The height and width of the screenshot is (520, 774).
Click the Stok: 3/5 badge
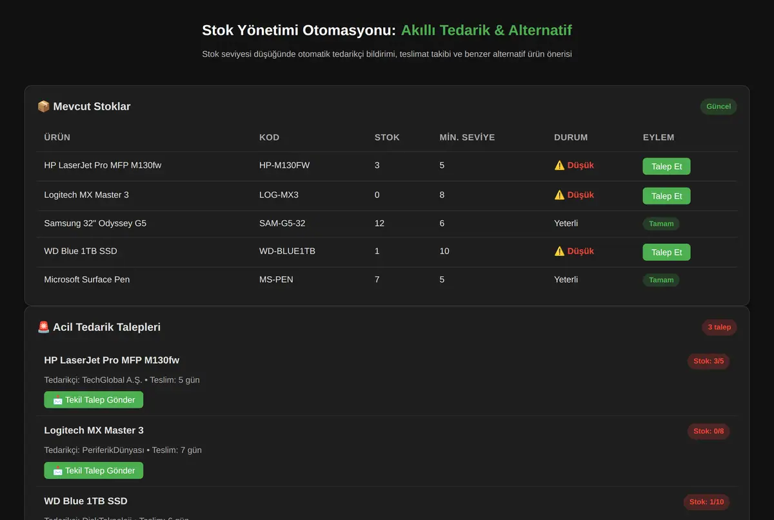(x=709, y=361)
